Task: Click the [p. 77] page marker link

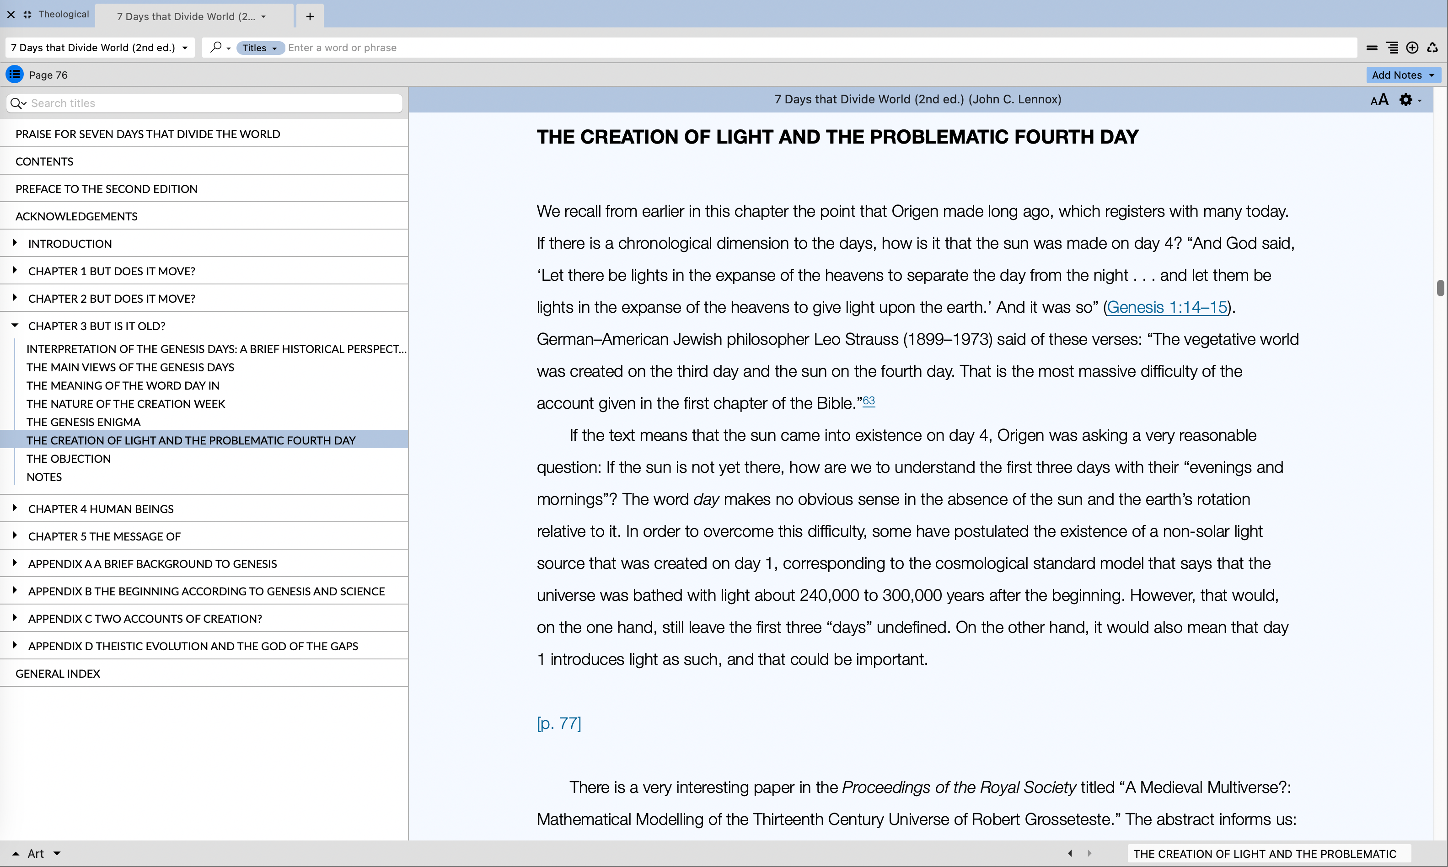Action: click(558, 723)
